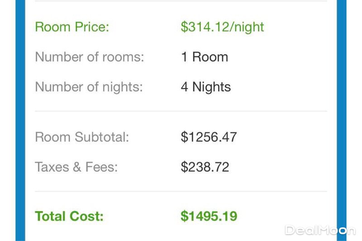362x241 pixels.
Task: Tap the "1 Room" value
Action: click(x=205, y=57)
